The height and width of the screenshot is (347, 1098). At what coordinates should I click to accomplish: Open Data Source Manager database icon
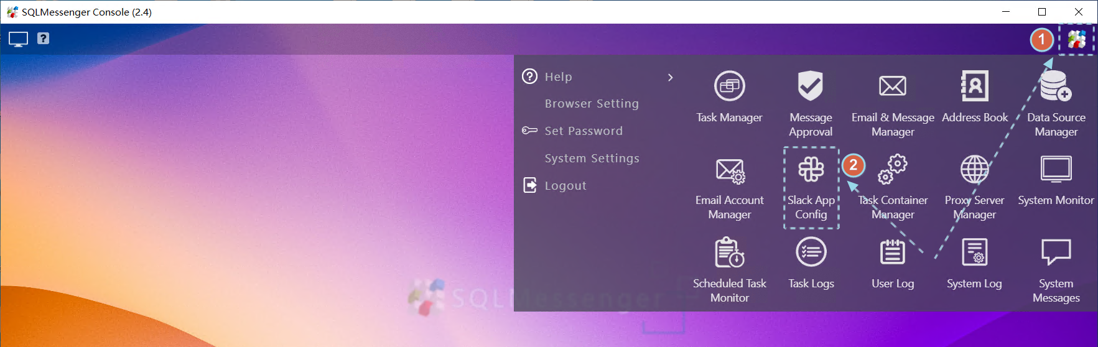point(1056,86)
